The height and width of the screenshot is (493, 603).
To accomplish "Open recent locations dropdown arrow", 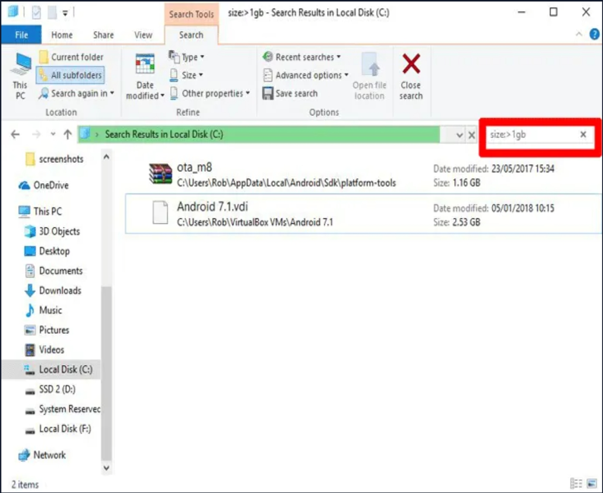I will (x=53, y=135).
